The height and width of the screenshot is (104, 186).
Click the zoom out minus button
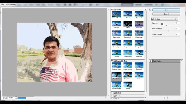pos(3,98)
